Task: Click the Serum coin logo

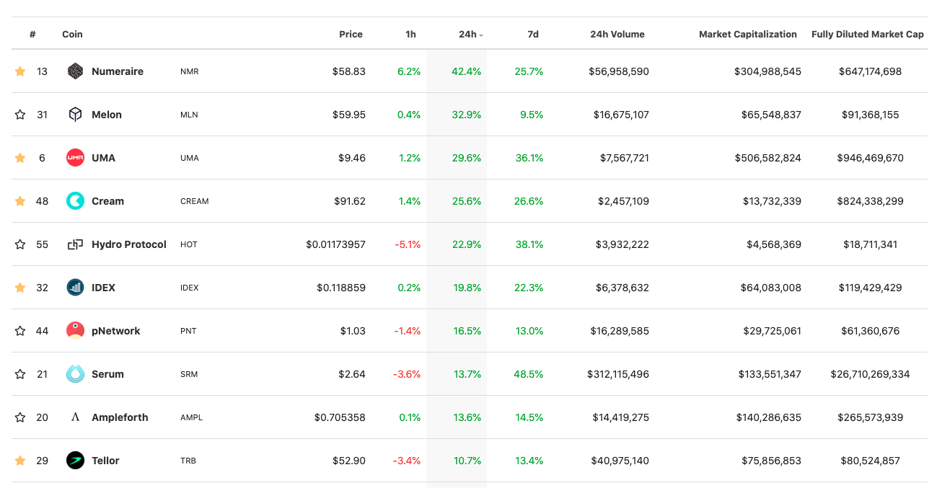Action: pos(75,374)
